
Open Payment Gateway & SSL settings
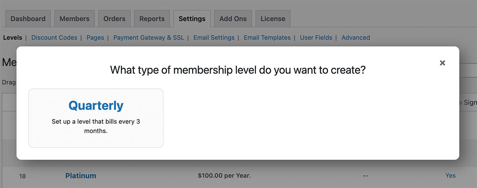pyautogui.click(x=149, y=38)
